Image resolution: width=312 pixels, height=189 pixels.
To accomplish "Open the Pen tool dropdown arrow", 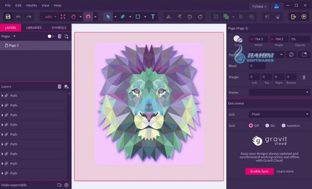I will [x=130, y=17].
